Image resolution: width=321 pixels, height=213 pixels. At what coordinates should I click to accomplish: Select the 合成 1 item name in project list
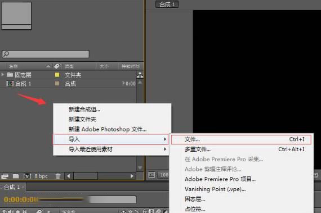tap(23, 84)
